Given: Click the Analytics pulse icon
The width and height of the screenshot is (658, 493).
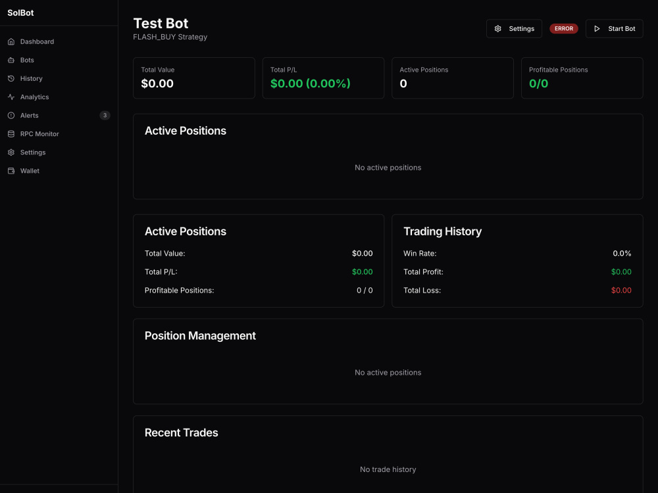Looking at the screenshot, I should click(11, 97).
